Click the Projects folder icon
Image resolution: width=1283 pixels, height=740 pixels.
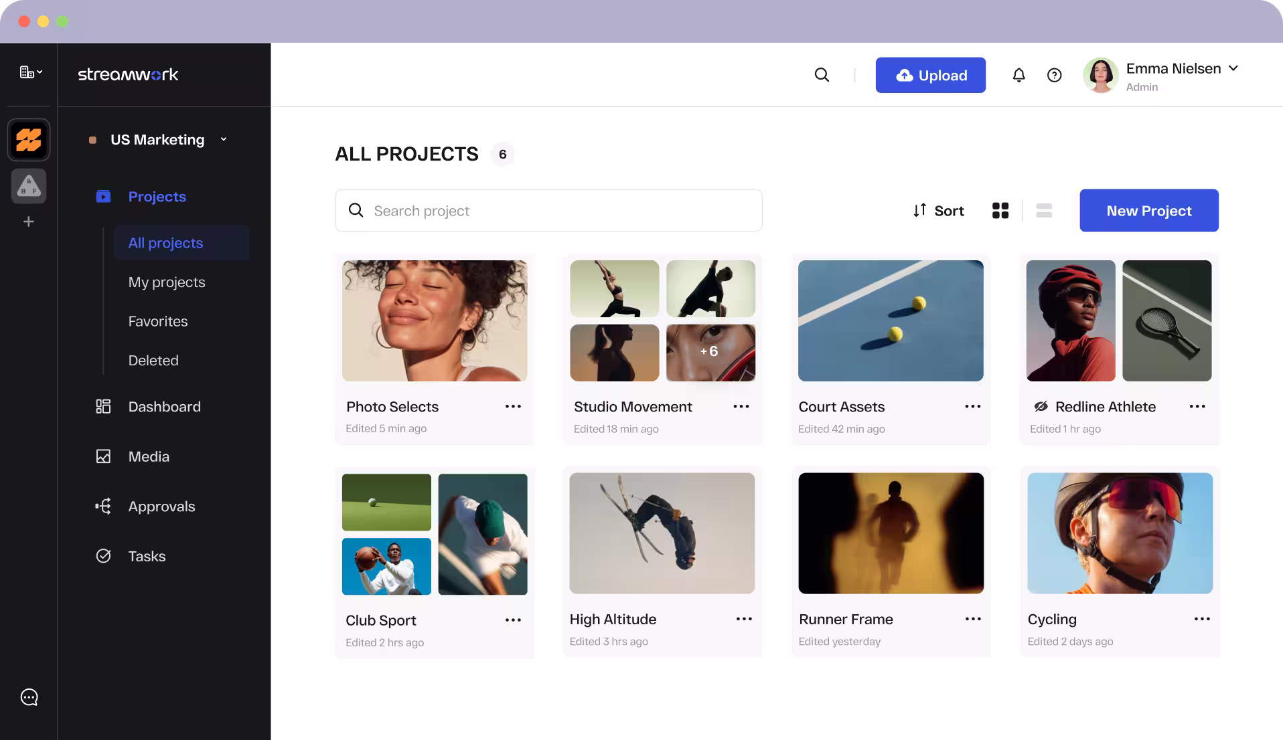(x=103, y=197)
